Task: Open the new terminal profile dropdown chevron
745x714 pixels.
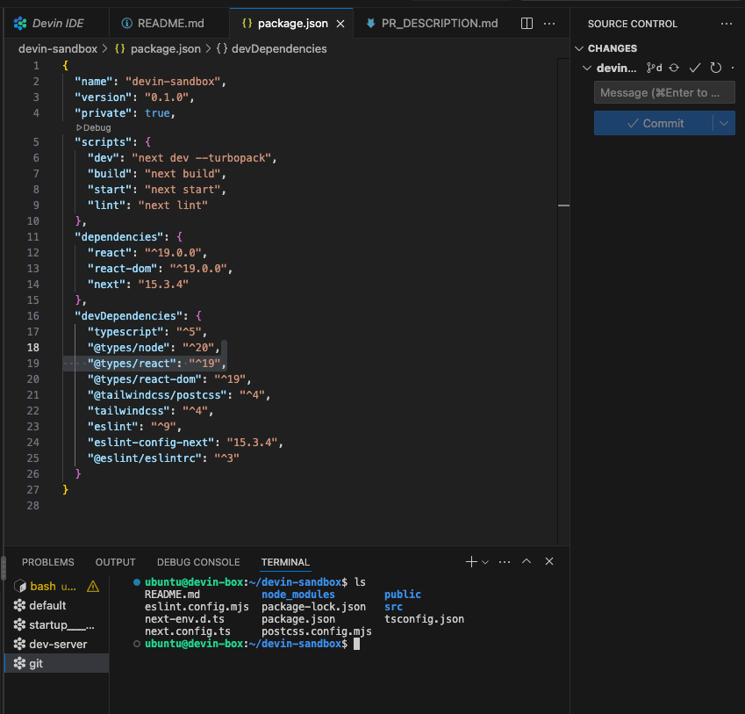Action: (485, 562)
